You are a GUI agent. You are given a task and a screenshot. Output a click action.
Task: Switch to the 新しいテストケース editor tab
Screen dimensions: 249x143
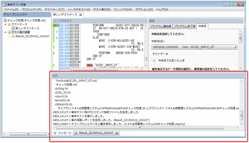coord(65,14)
